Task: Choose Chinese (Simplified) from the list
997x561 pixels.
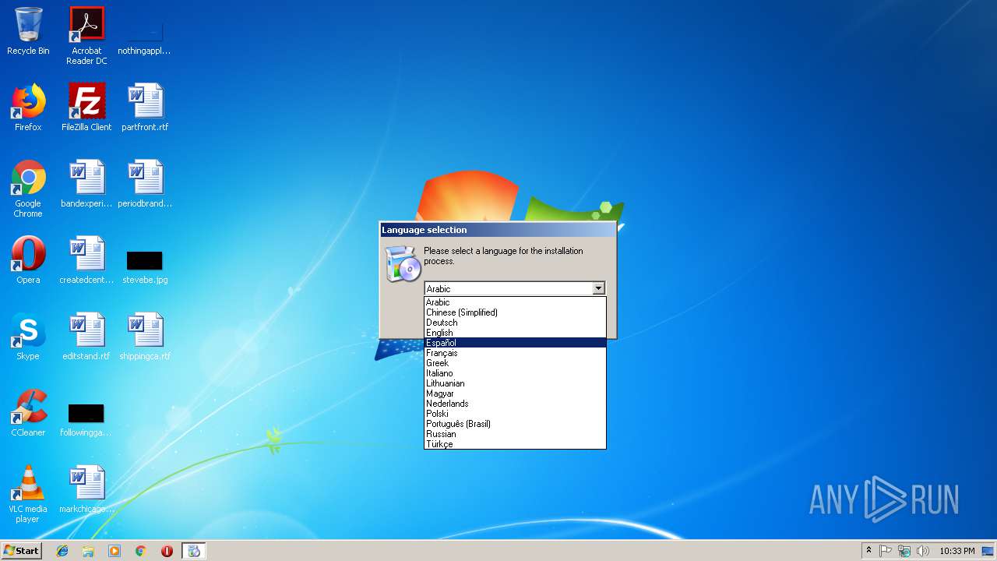Action: pos(515,312)
